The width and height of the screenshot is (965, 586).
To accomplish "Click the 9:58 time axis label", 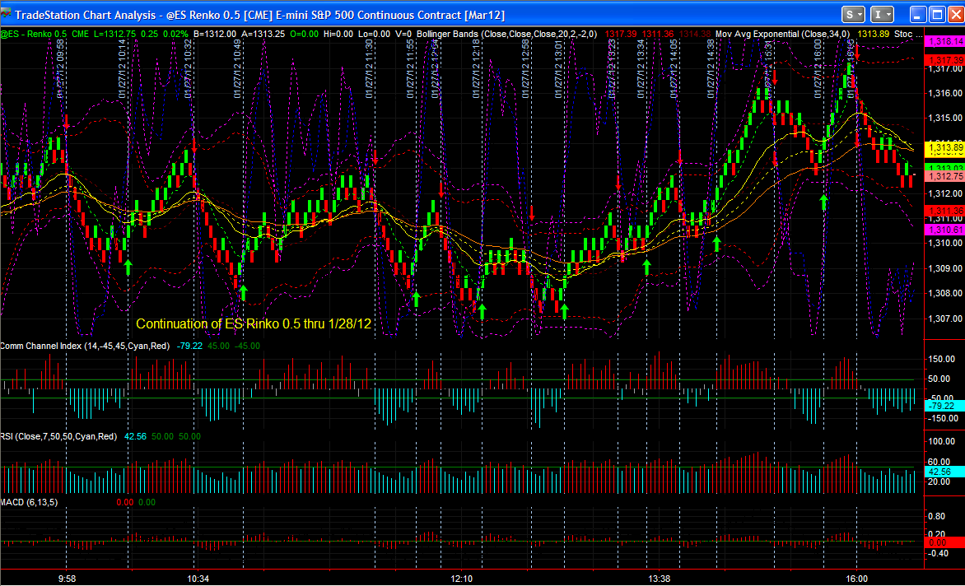I will click(67, 579).
